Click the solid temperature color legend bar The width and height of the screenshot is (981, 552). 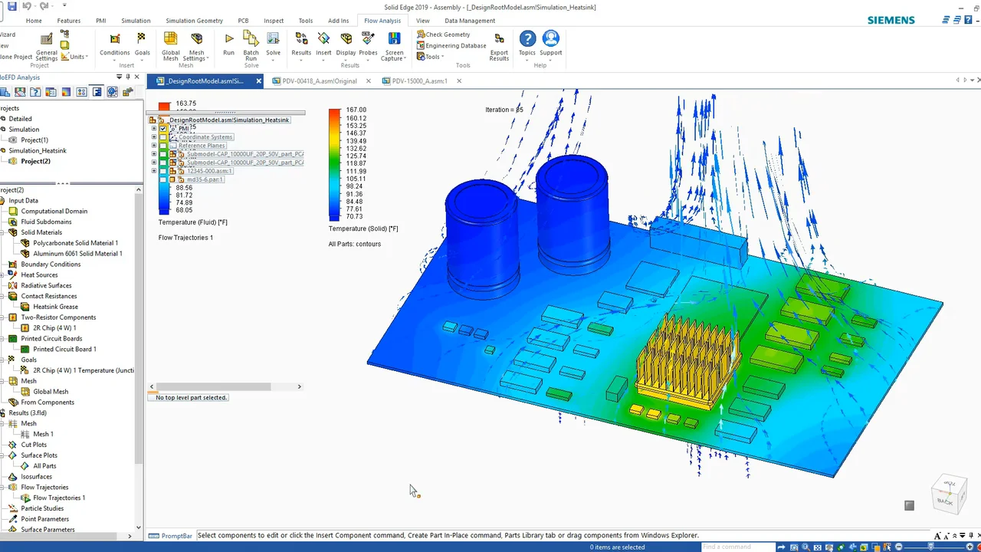pos(334,164)
